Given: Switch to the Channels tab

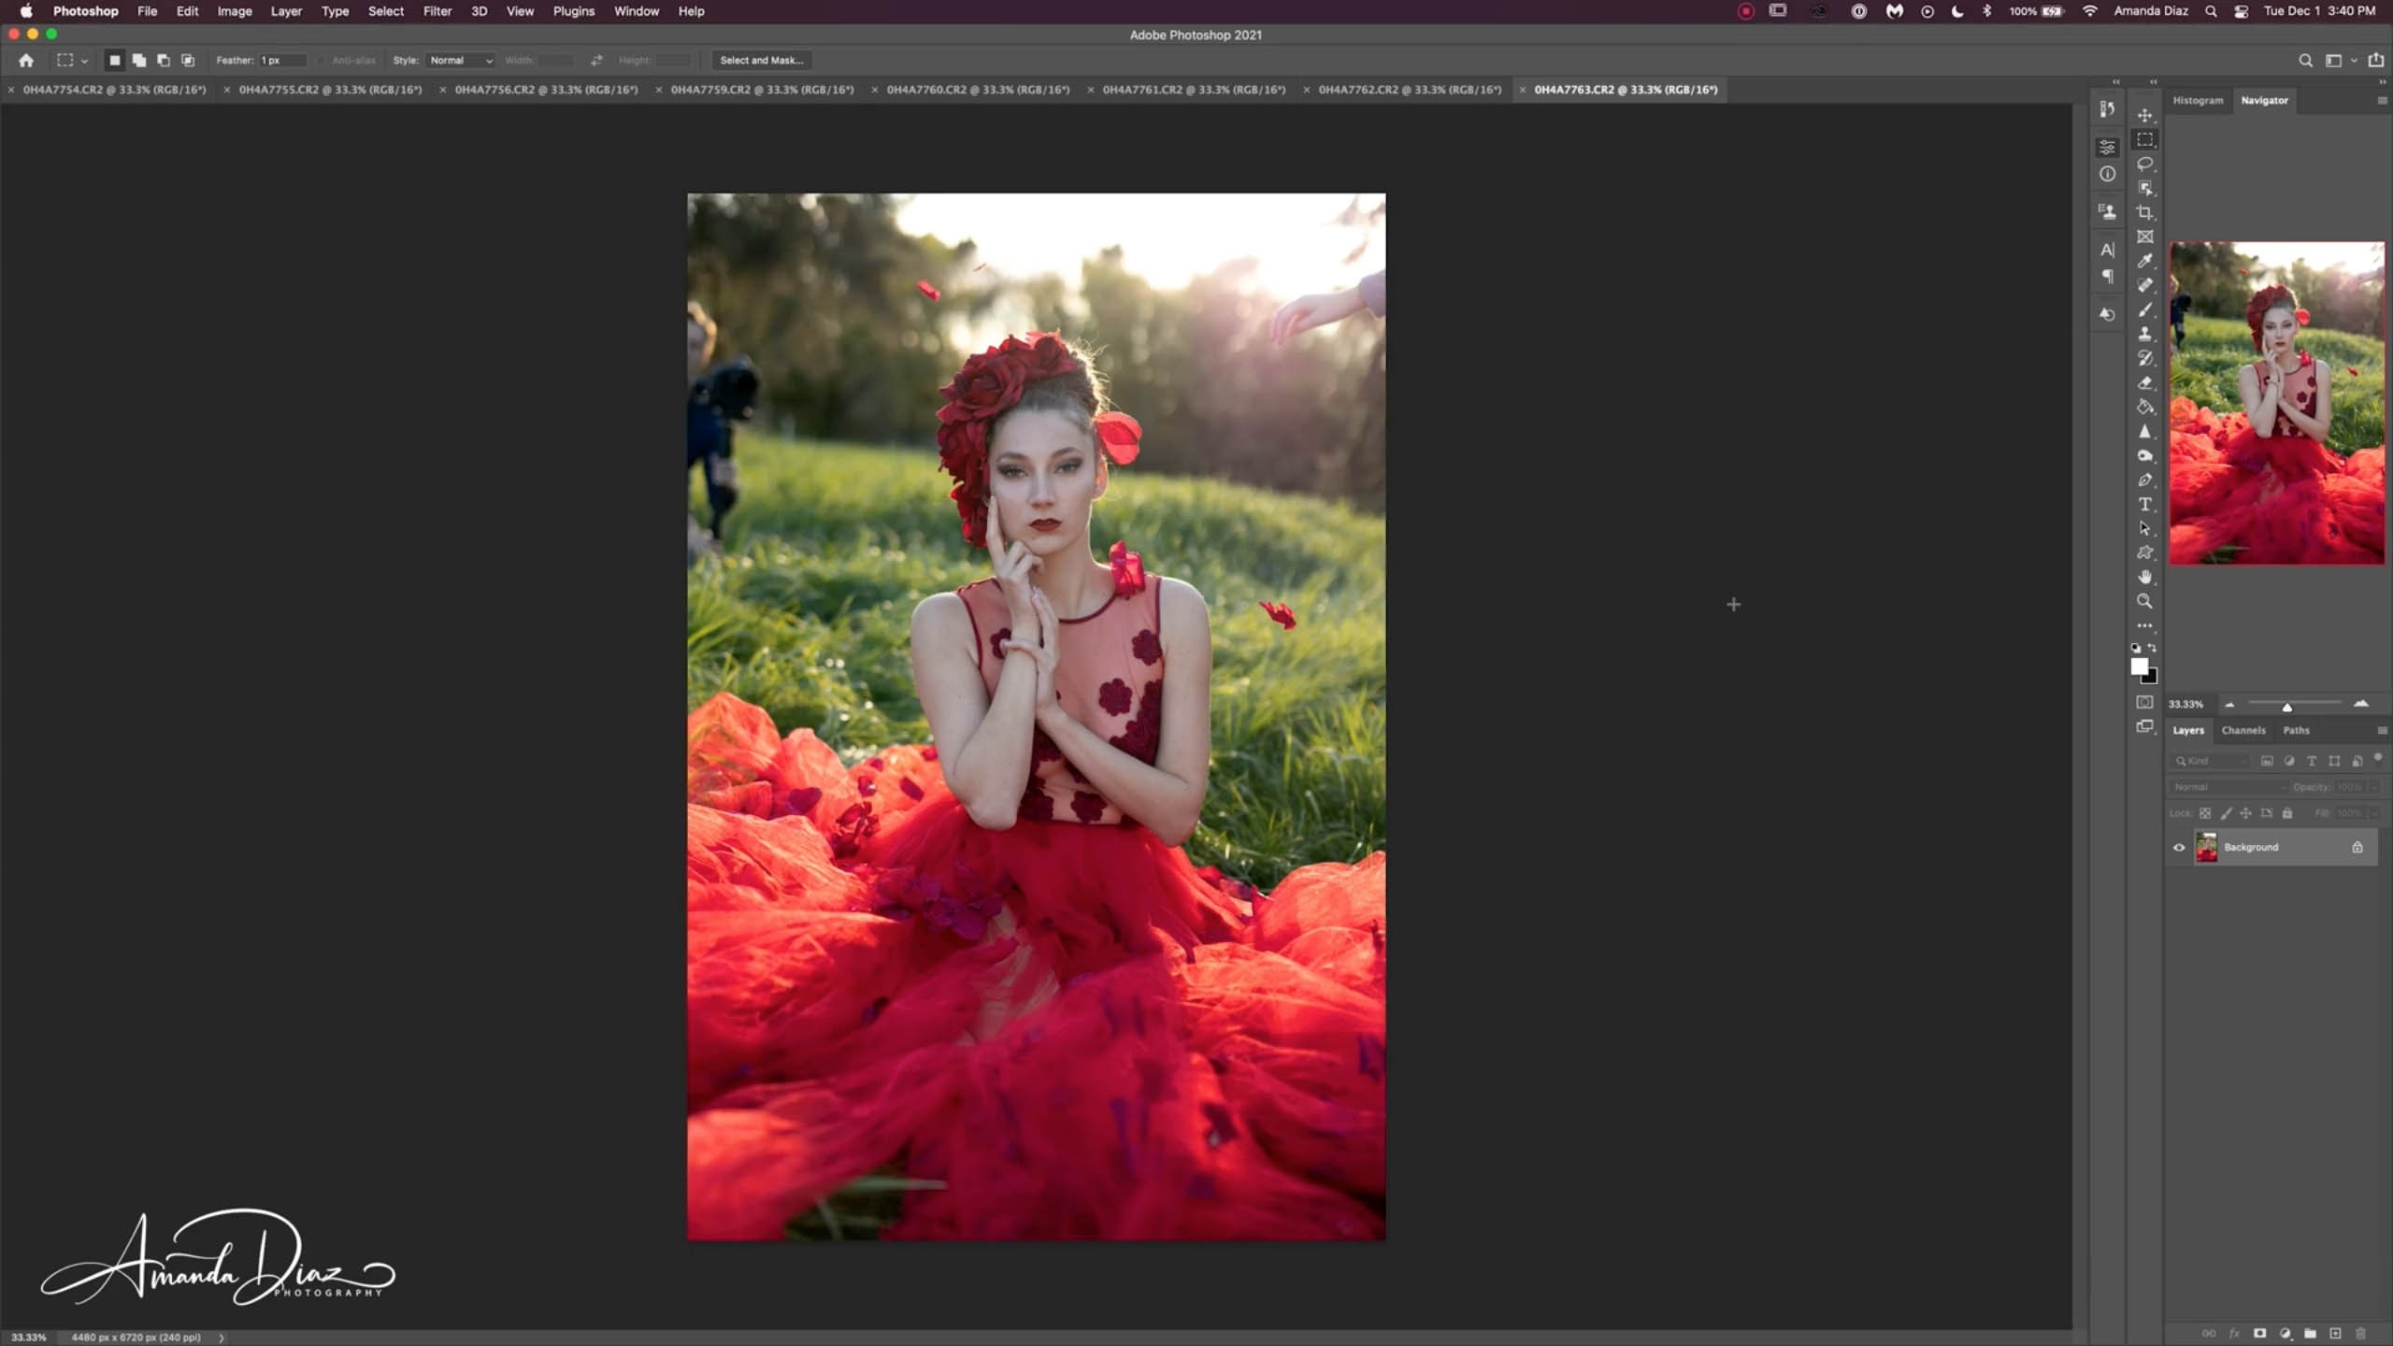Looking at the screenshot, I should tap(2243, 730).
